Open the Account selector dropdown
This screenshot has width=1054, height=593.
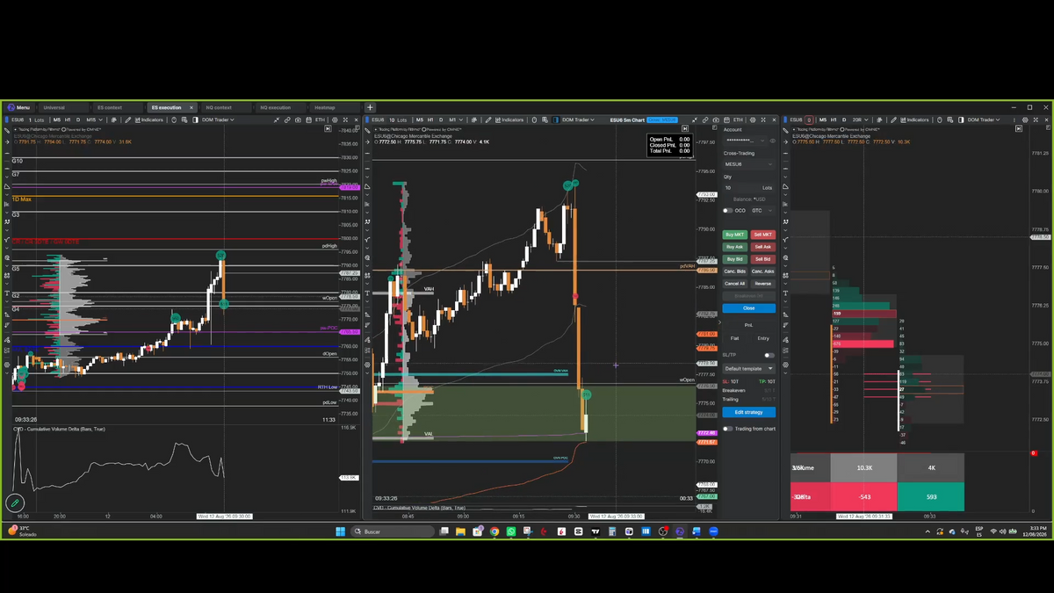(745, 141)
